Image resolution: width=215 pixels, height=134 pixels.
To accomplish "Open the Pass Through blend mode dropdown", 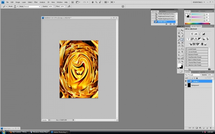I will tap(193, 75).
